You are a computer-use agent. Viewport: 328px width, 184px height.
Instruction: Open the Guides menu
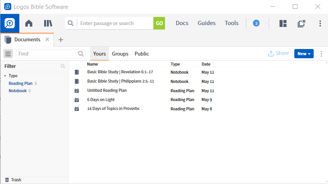[206, 23]
